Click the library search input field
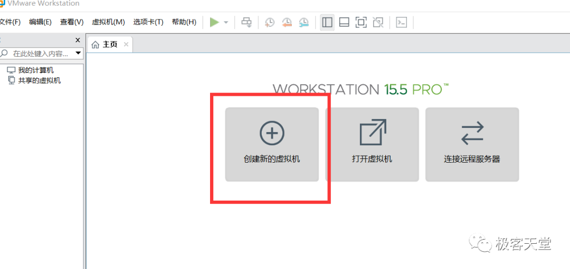Image resolution: width=570 pixels, height=269 pixels. pos(42,54)
